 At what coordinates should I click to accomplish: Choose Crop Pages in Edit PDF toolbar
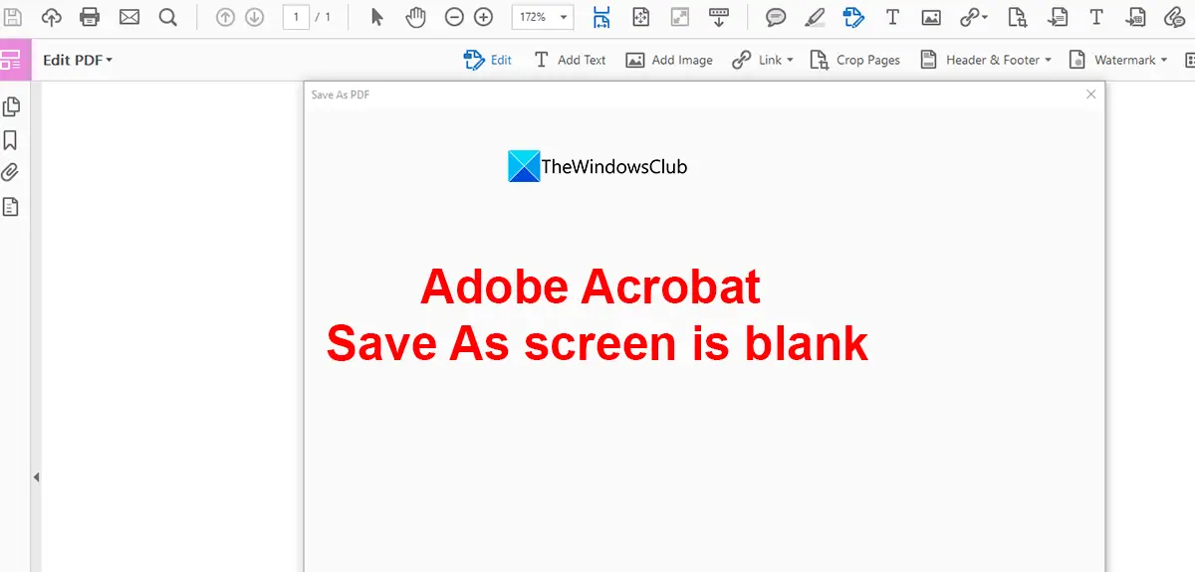click(854, 60)
